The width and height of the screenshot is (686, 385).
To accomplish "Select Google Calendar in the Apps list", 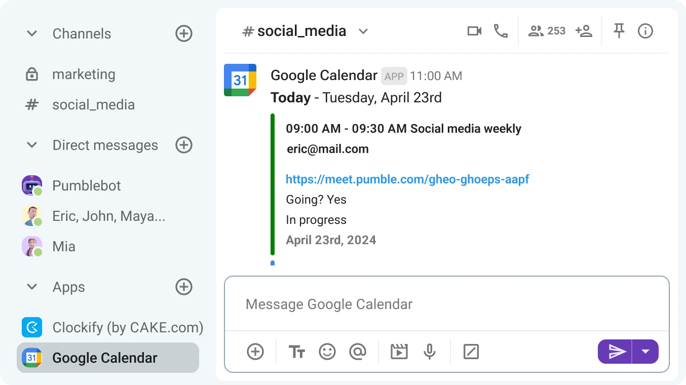I will pyautogui.click(x=108, y=358).
